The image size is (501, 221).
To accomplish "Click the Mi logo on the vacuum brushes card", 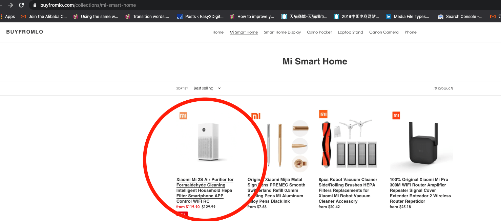I will (323, 114).
